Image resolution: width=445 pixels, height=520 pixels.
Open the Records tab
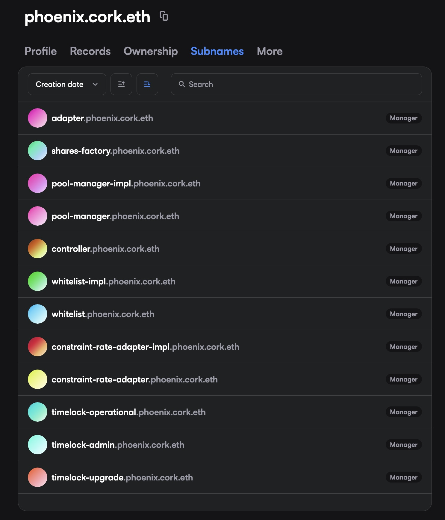90,51
